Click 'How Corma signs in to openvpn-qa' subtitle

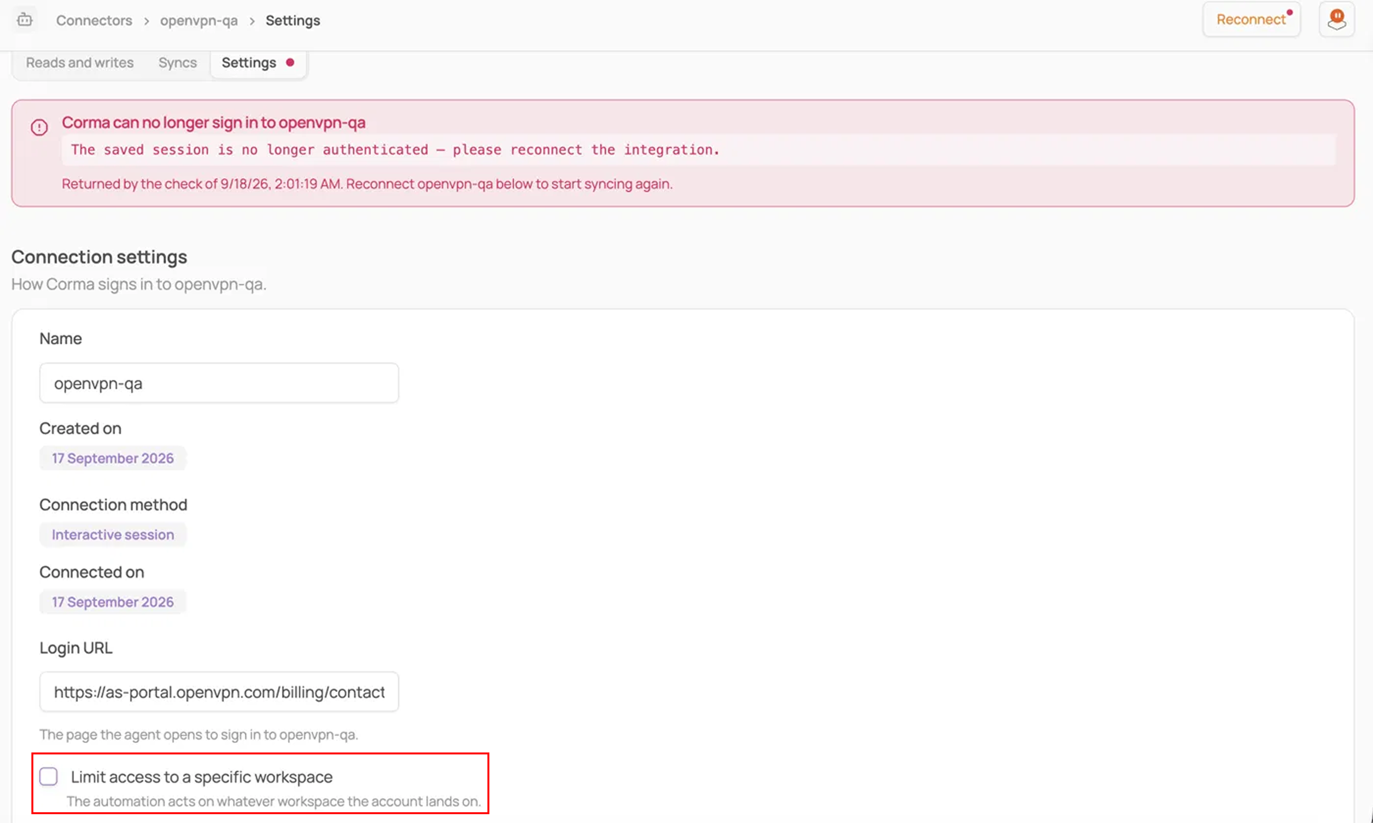(139, 284)
